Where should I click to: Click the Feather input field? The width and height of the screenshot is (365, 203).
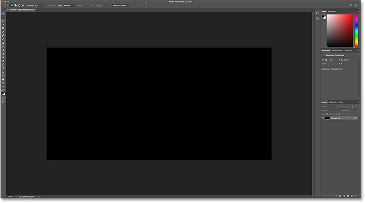pyautogui.click(x=39, y=5)
